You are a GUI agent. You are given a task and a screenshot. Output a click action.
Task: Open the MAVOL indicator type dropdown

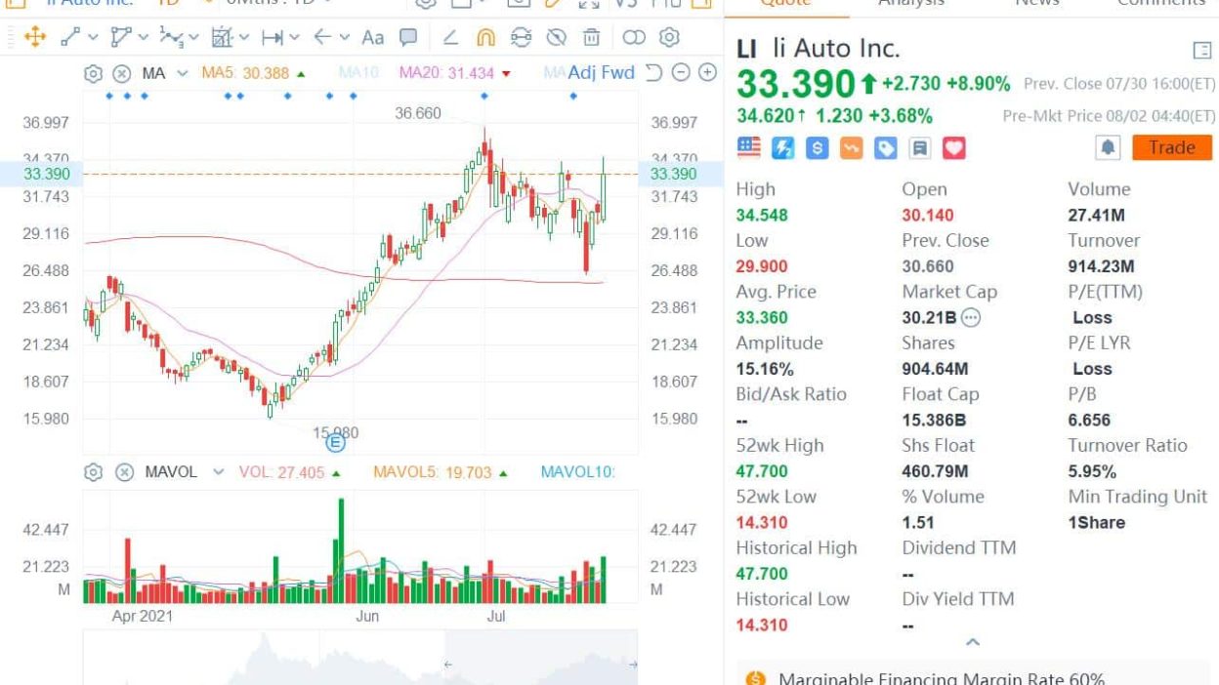pos(218,472)
